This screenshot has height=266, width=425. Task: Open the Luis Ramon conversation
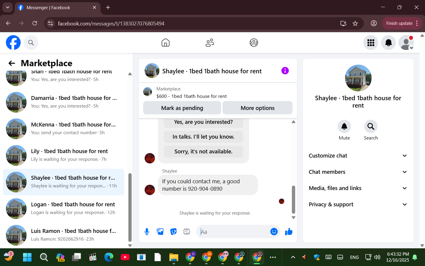click(x=63, y=235)
